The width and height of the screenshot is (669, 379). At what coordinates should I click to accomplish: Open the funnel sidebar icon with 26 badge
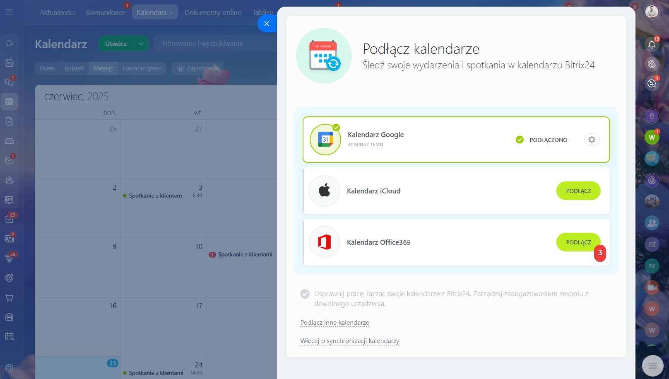pos(9,258)
